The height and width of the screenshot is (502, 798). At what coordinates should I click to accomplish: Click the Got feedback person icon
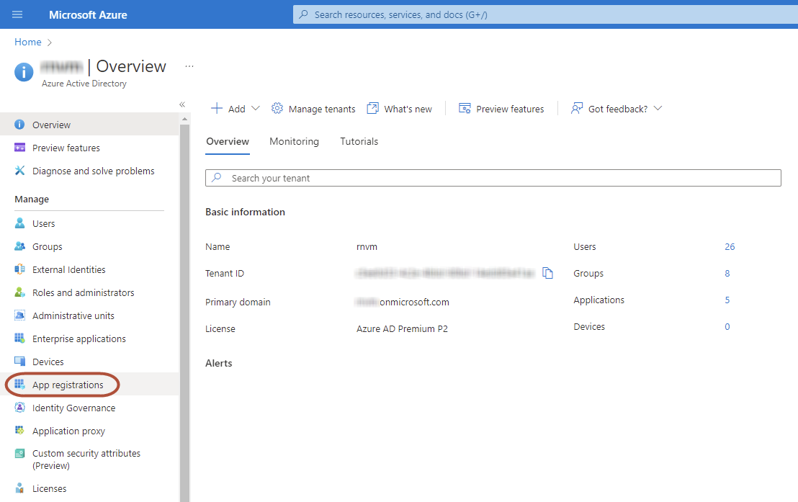coord(577,108)
